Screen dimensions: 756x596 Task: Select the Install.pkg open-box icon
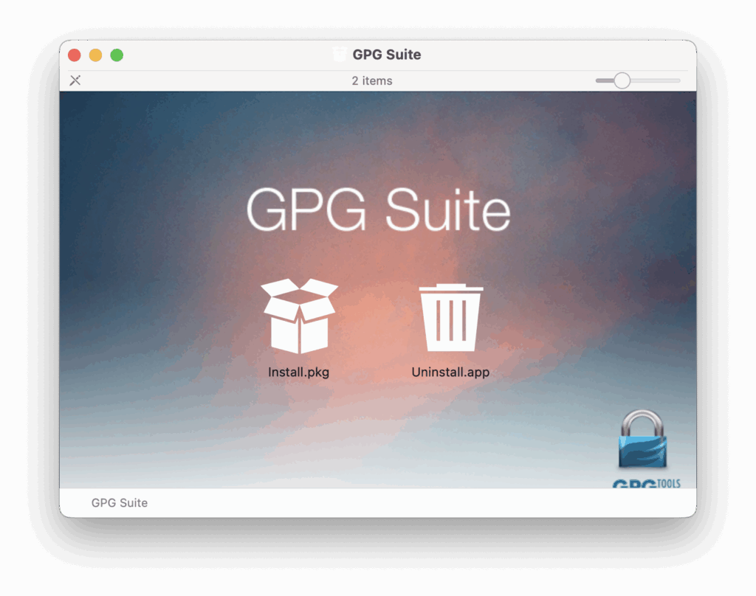pos(299,316)
